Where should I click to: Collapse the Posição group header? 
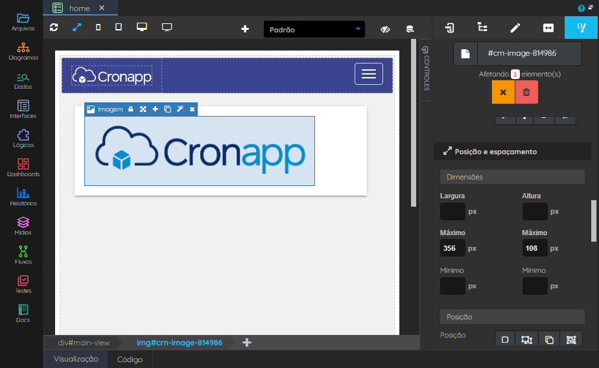click(512, 317)
